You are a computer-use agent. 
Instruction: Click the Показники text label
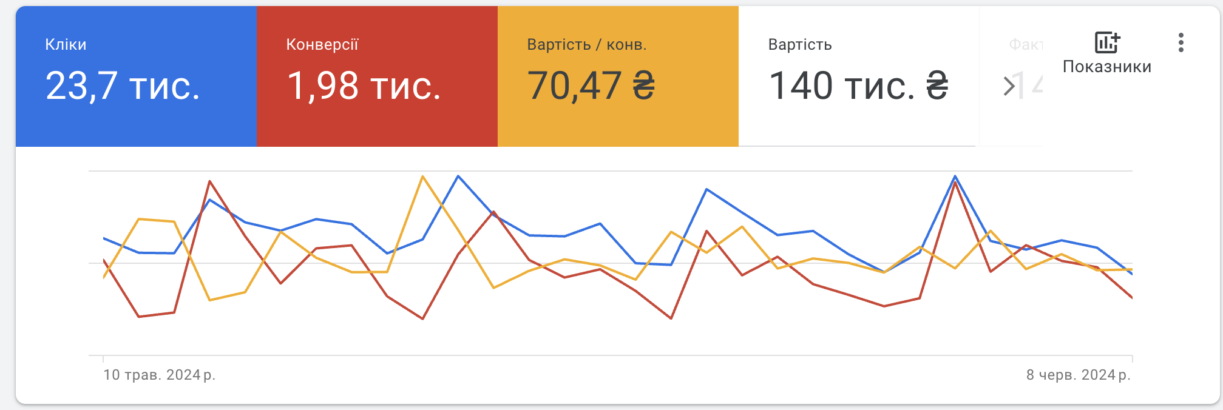tap(1107, 67)
